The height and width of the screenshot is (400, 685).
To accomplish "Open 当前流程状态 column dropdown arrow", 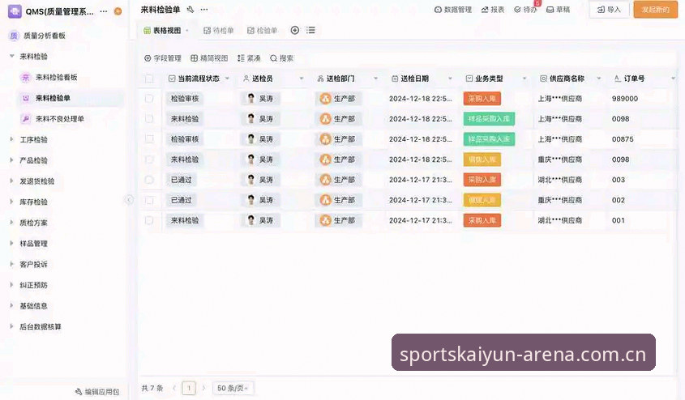I will (x=227, y=79).
